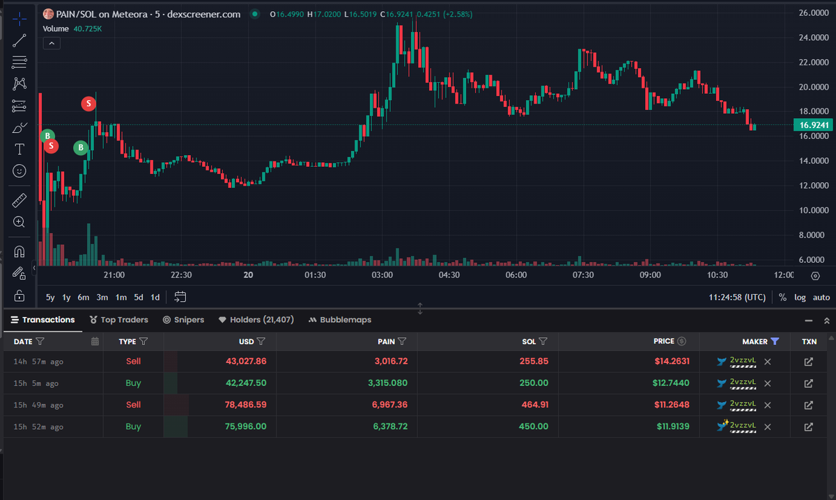
Task: Select the measure ruler tool
Action: [19, 202]
